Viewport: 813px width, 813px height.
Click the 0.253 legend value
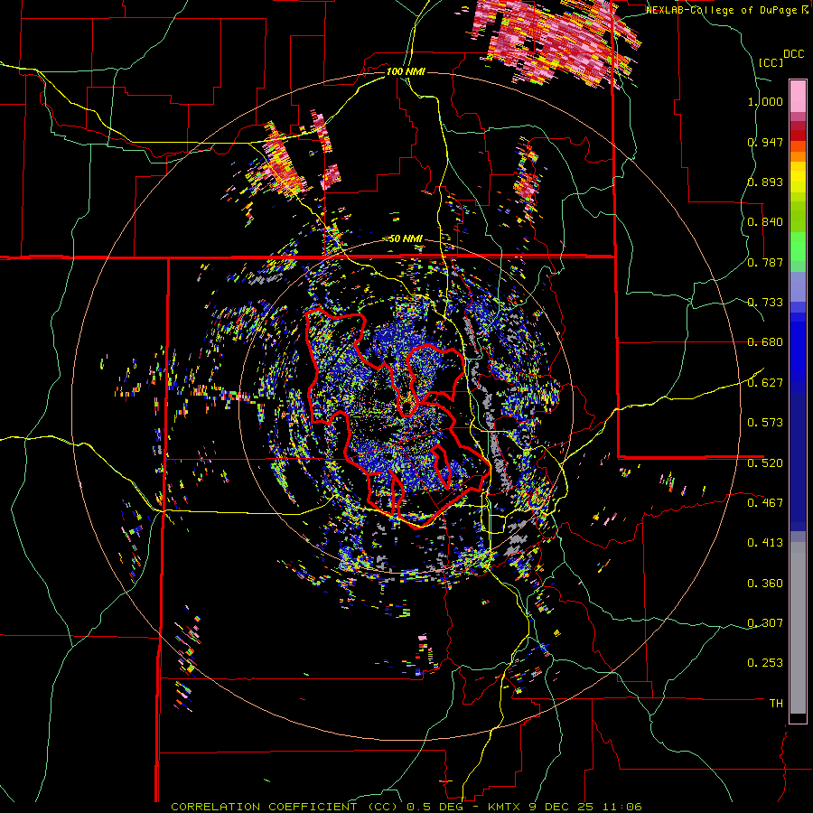pyautogui.click(x=765, y=663)
